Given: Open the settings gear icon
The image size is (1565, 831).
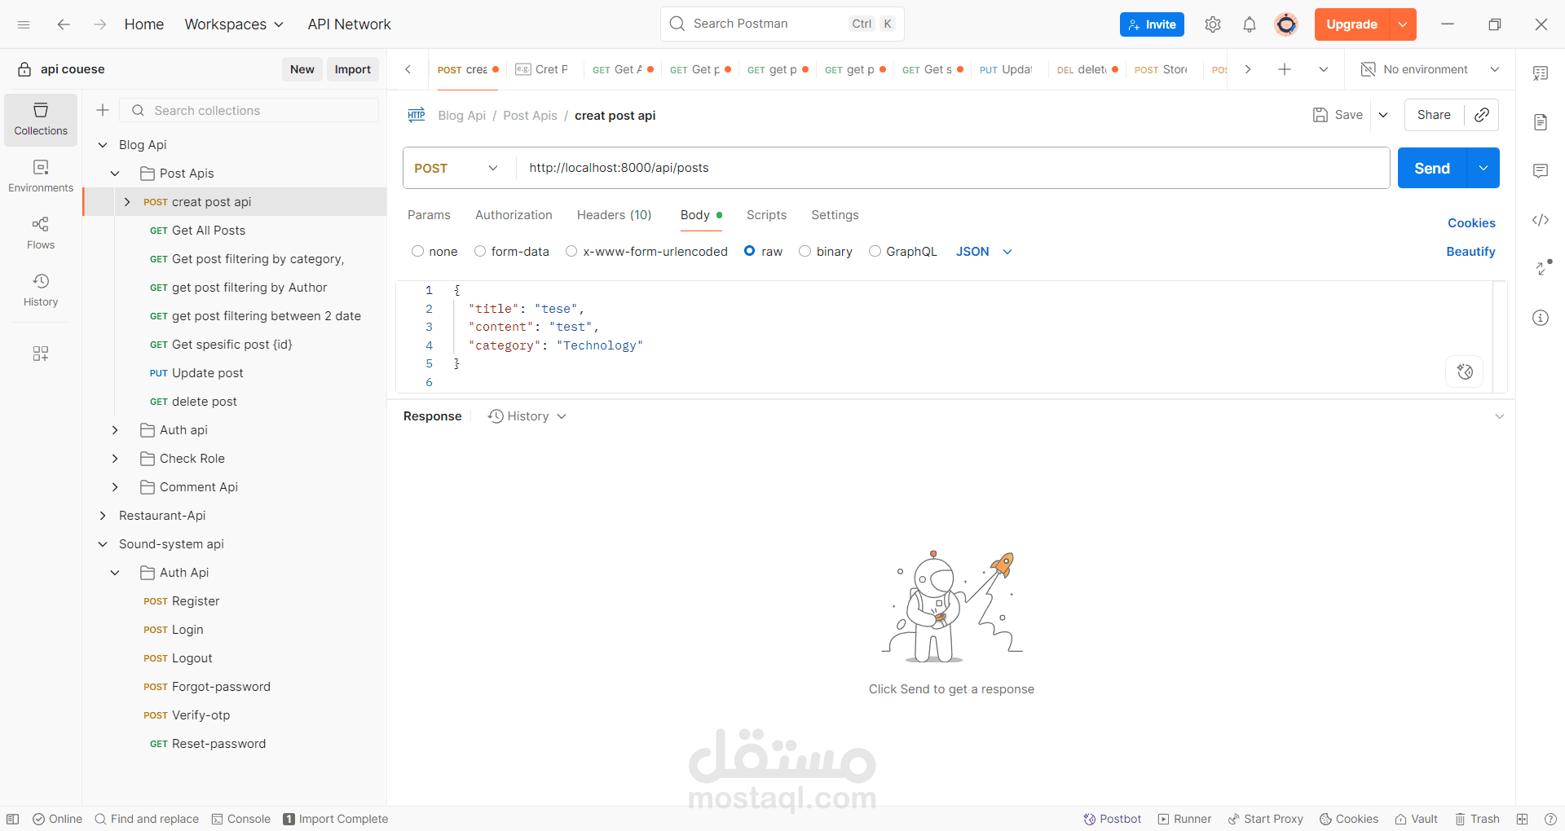Looking at the screenshot, I should click(x=1213, y=24).
